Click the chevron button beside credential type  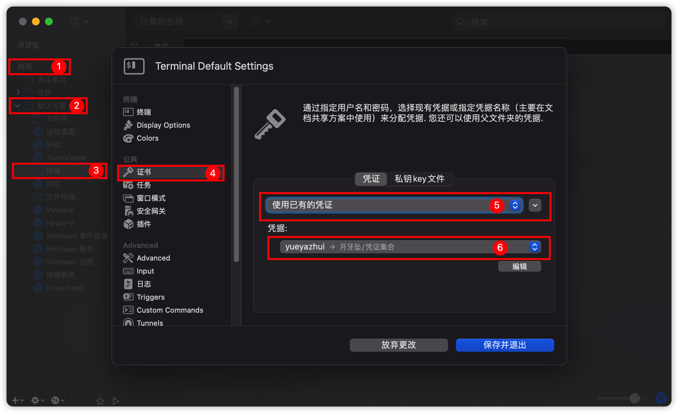[x=535, y=205]
